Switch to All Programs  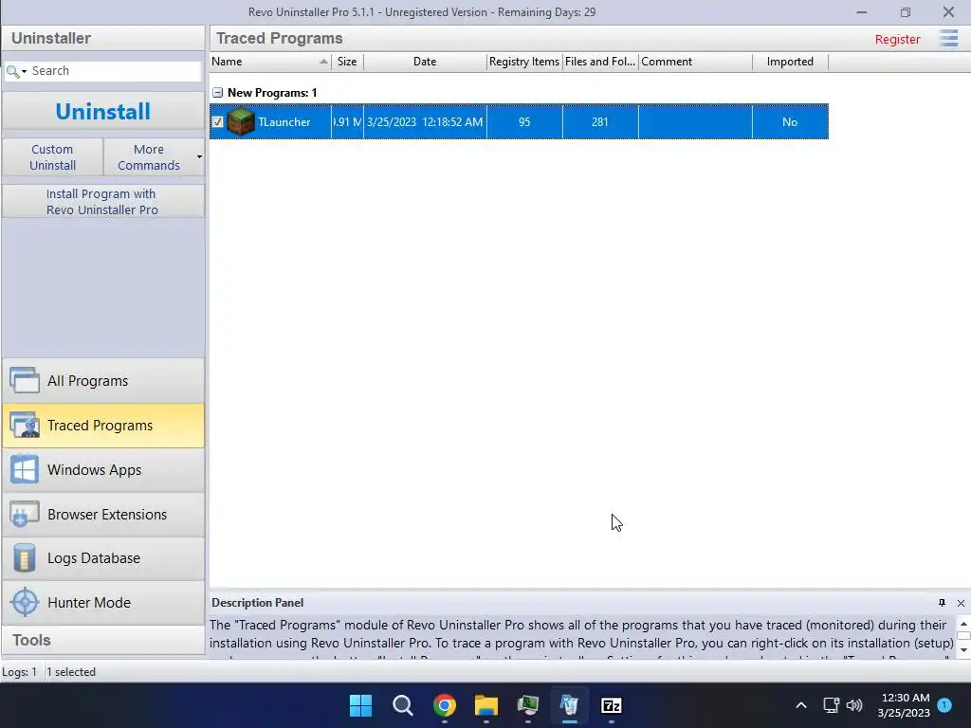click(102, 381)
